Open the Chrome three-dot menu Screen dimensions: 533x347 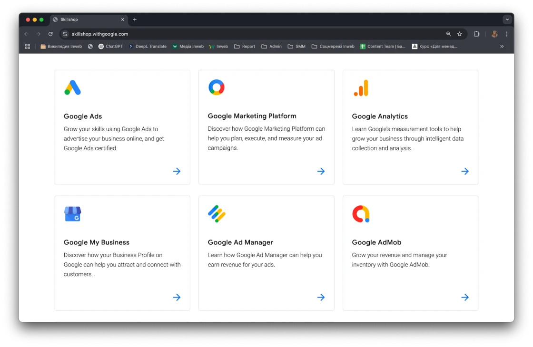[507, 34]
